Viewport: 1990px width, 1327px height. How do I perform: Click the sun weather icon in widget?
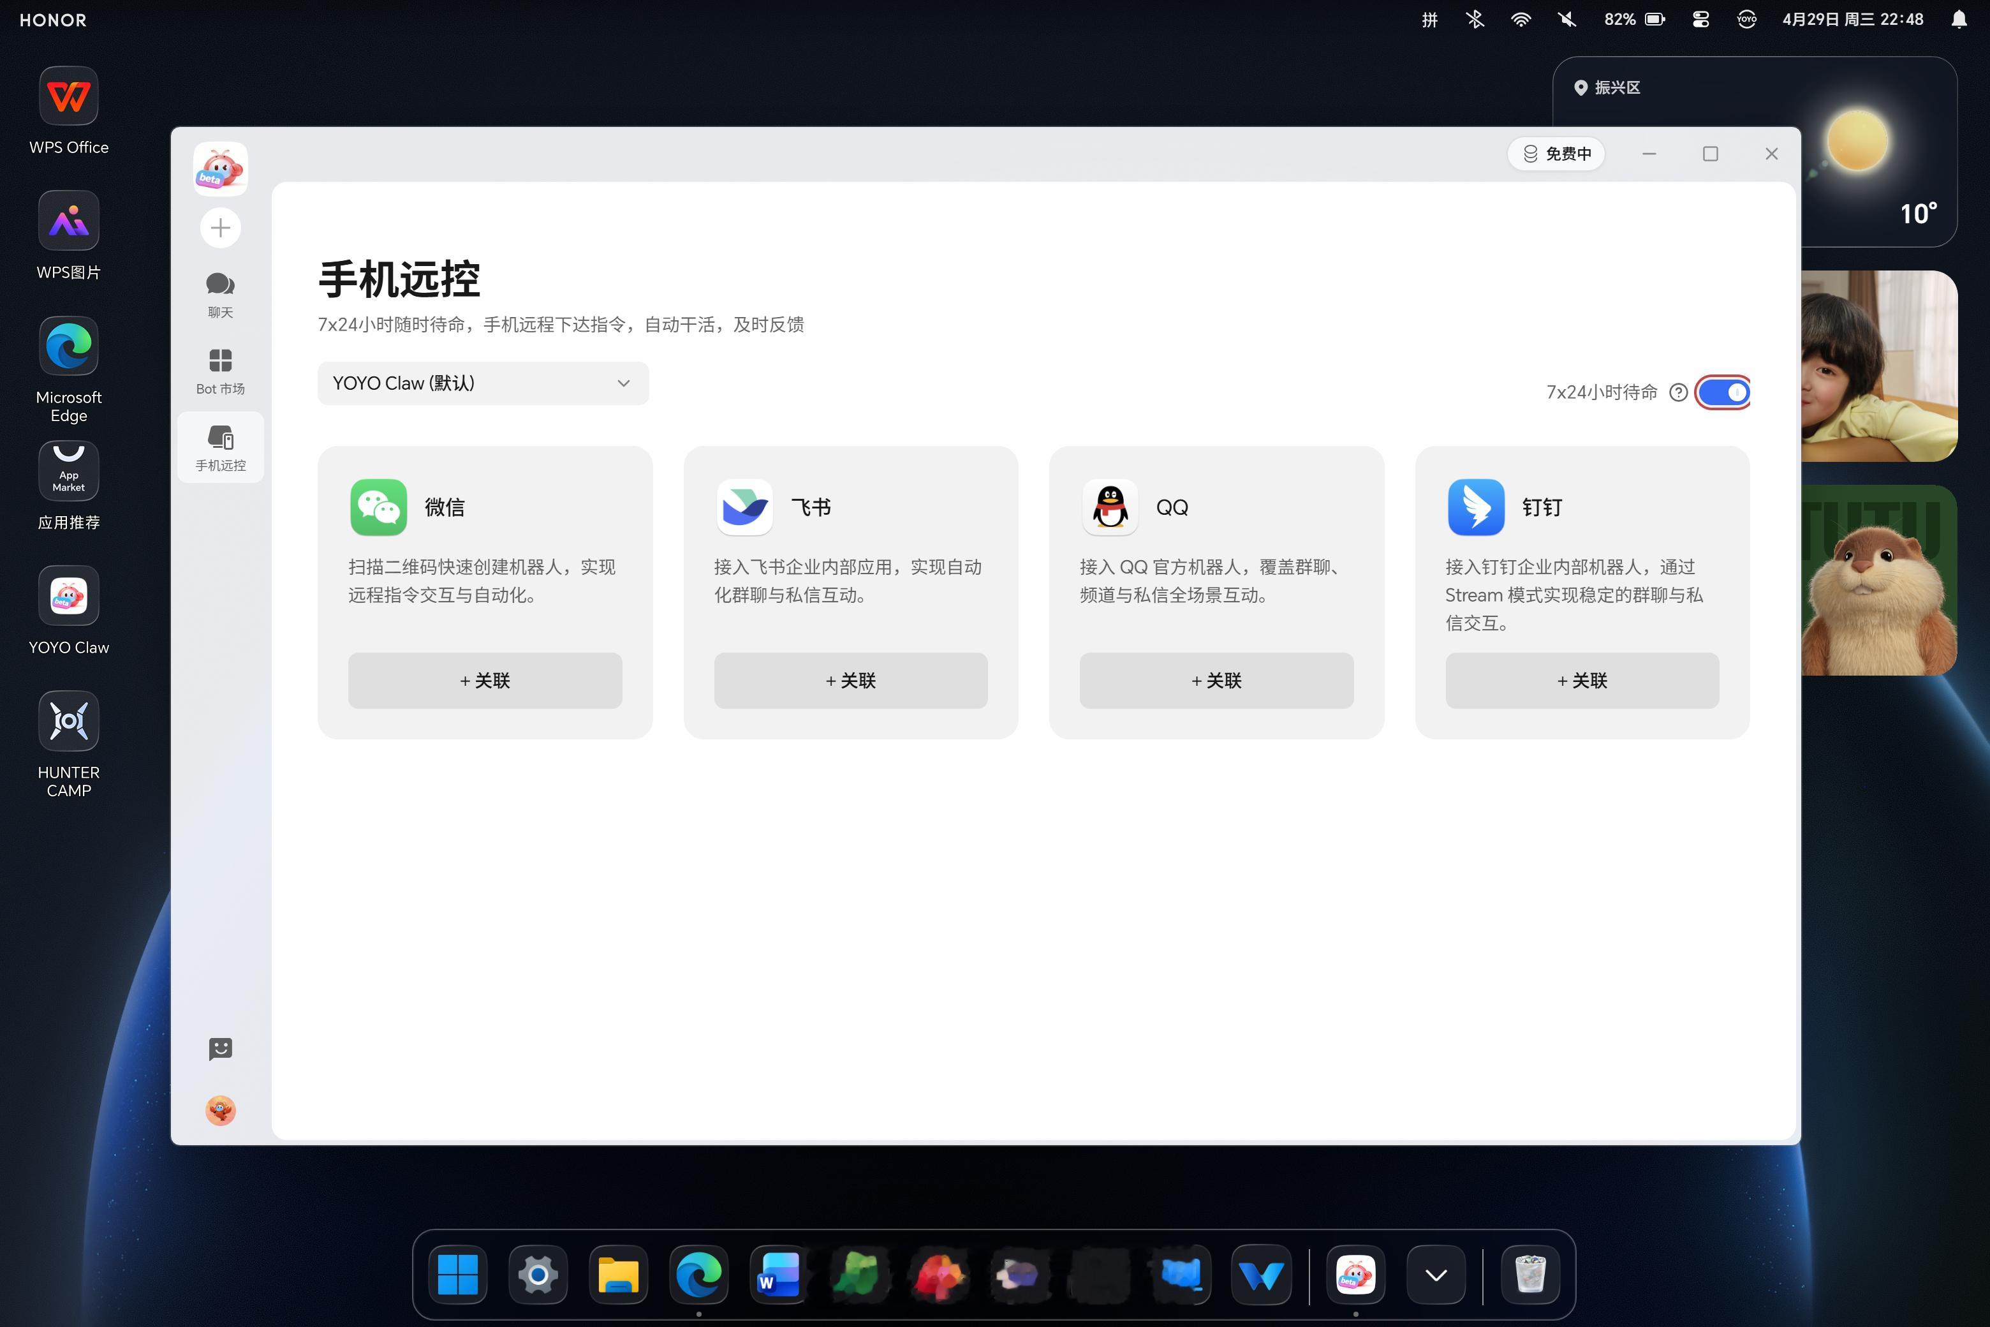1856,142
